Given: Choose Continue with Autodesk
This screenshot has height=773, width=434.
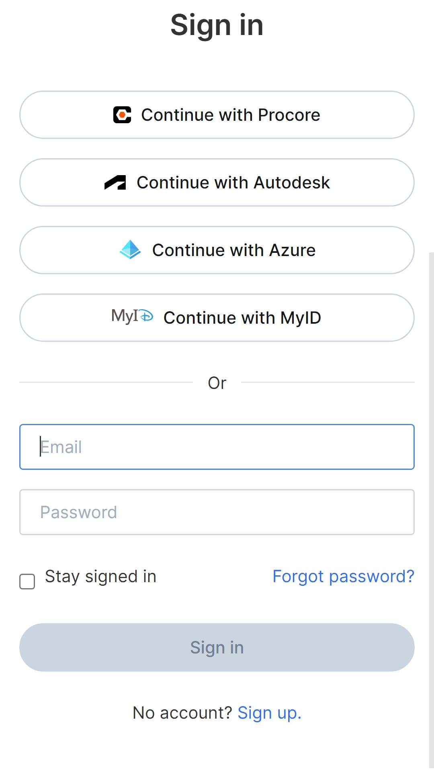Looking at the screenshot, I should pyautogui.click(x=217, y=182).
